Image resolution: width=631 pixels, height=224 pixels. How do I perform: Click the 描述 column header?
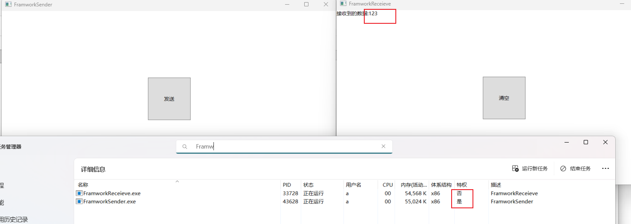[x=496, y=185]
